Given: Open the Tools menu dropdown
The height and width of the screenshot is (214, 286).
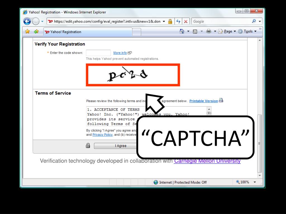Looking at the screenshot, I should pos(247,31).
